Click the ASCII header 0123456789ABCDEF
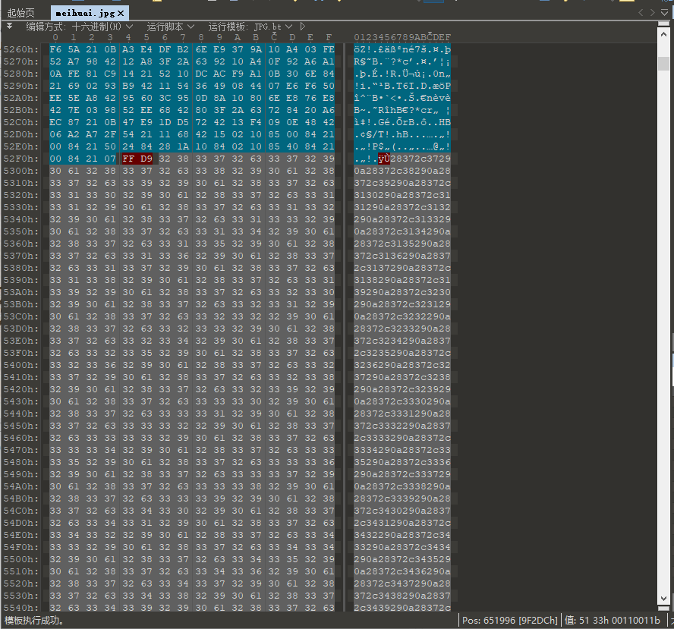The image size is (674, 629). [x=402, y=37]
